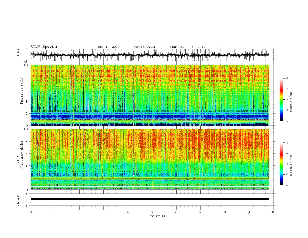The width and height of the screenshot is (308, 238).
Task: Click the time axis tick label '3'
Action: 103,212
